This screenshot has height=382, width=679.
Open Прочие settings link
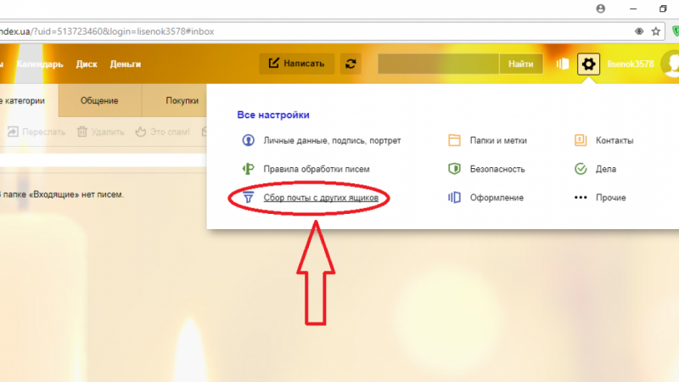(610, 198)
